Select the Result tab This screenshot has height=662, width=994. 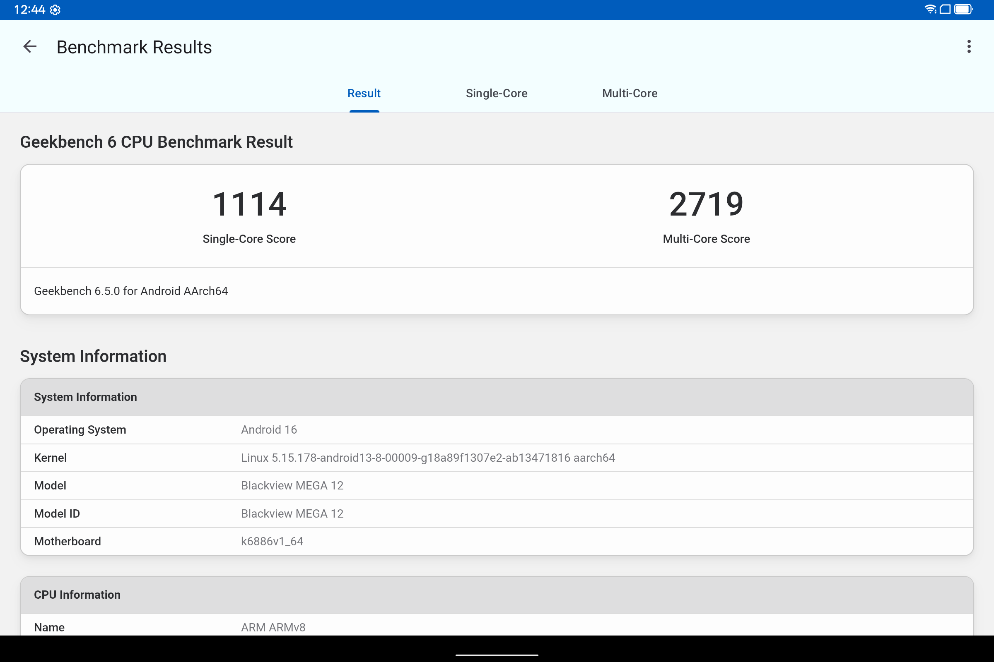[x=364, y=94]
